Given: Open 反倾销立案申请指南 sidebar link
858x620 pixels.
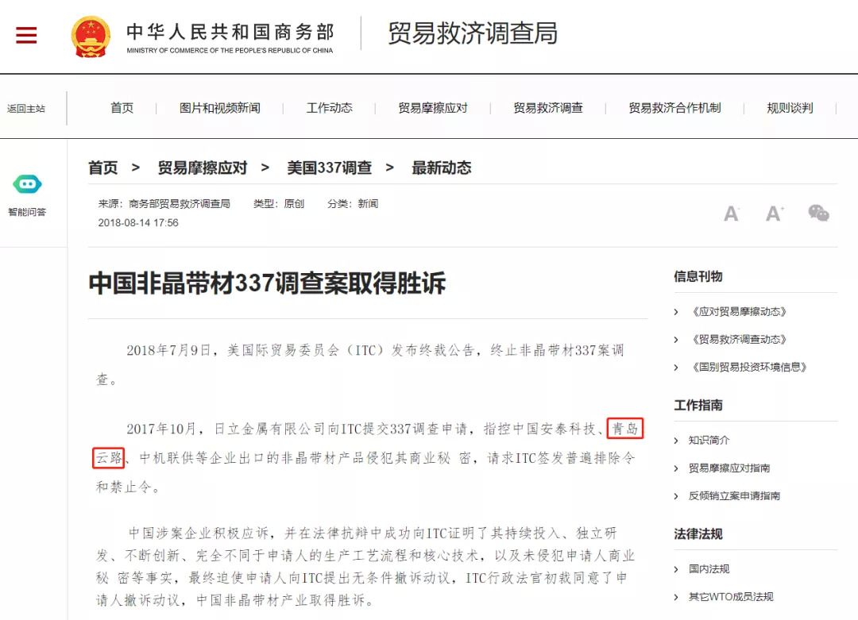Looking at the screenshot, I should coord(734,496).
